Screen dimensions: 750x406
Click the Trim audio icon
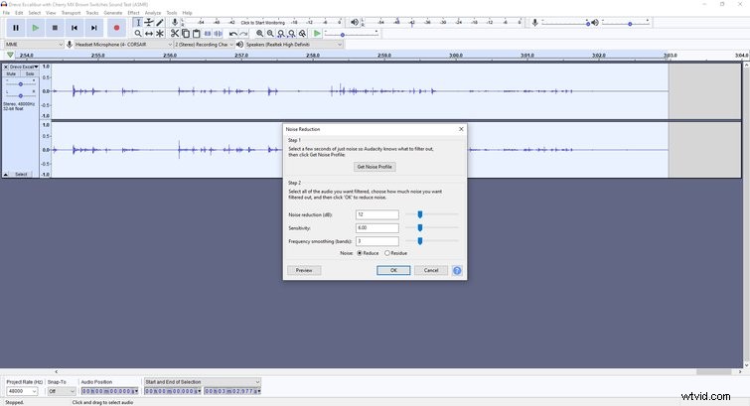point(208,34)
